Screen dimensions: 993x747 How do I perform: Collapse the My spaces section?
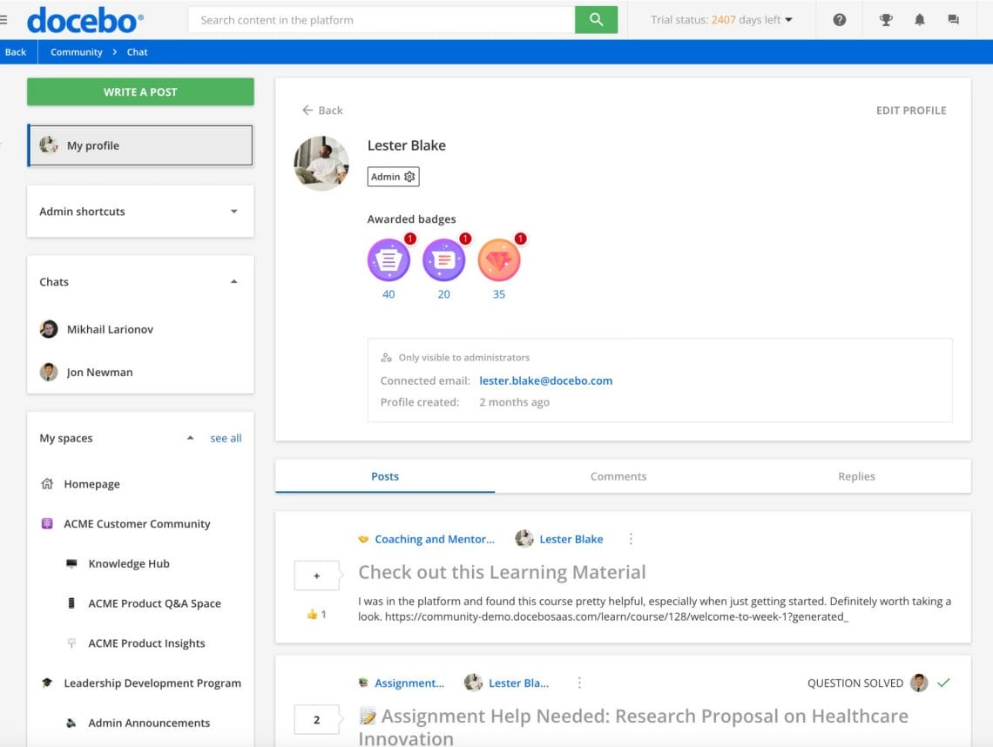(x=189, y=438)
